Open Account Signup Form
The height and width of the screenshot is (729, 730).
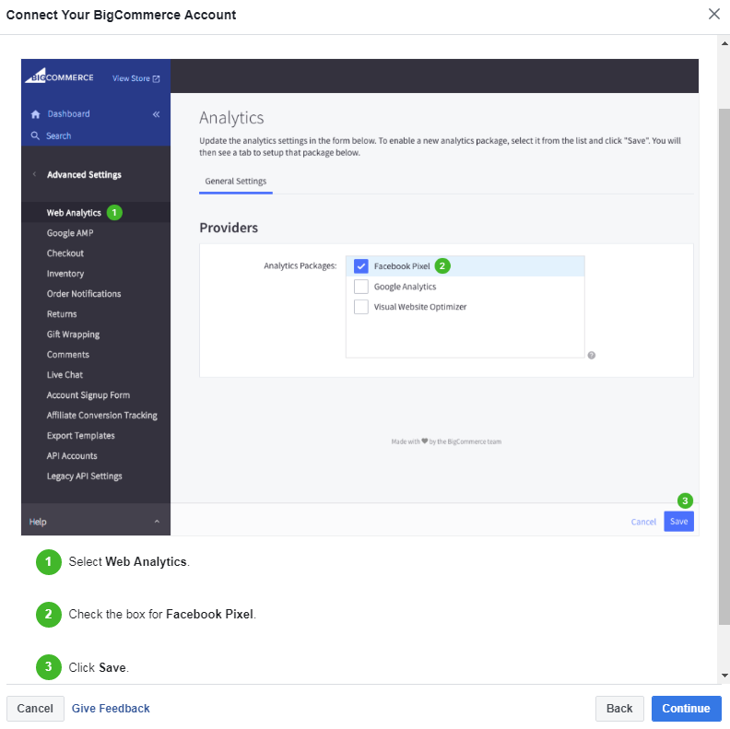coord(88,395)
